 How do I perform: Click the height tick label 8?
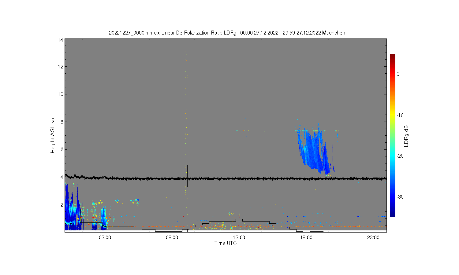point(62,122)
